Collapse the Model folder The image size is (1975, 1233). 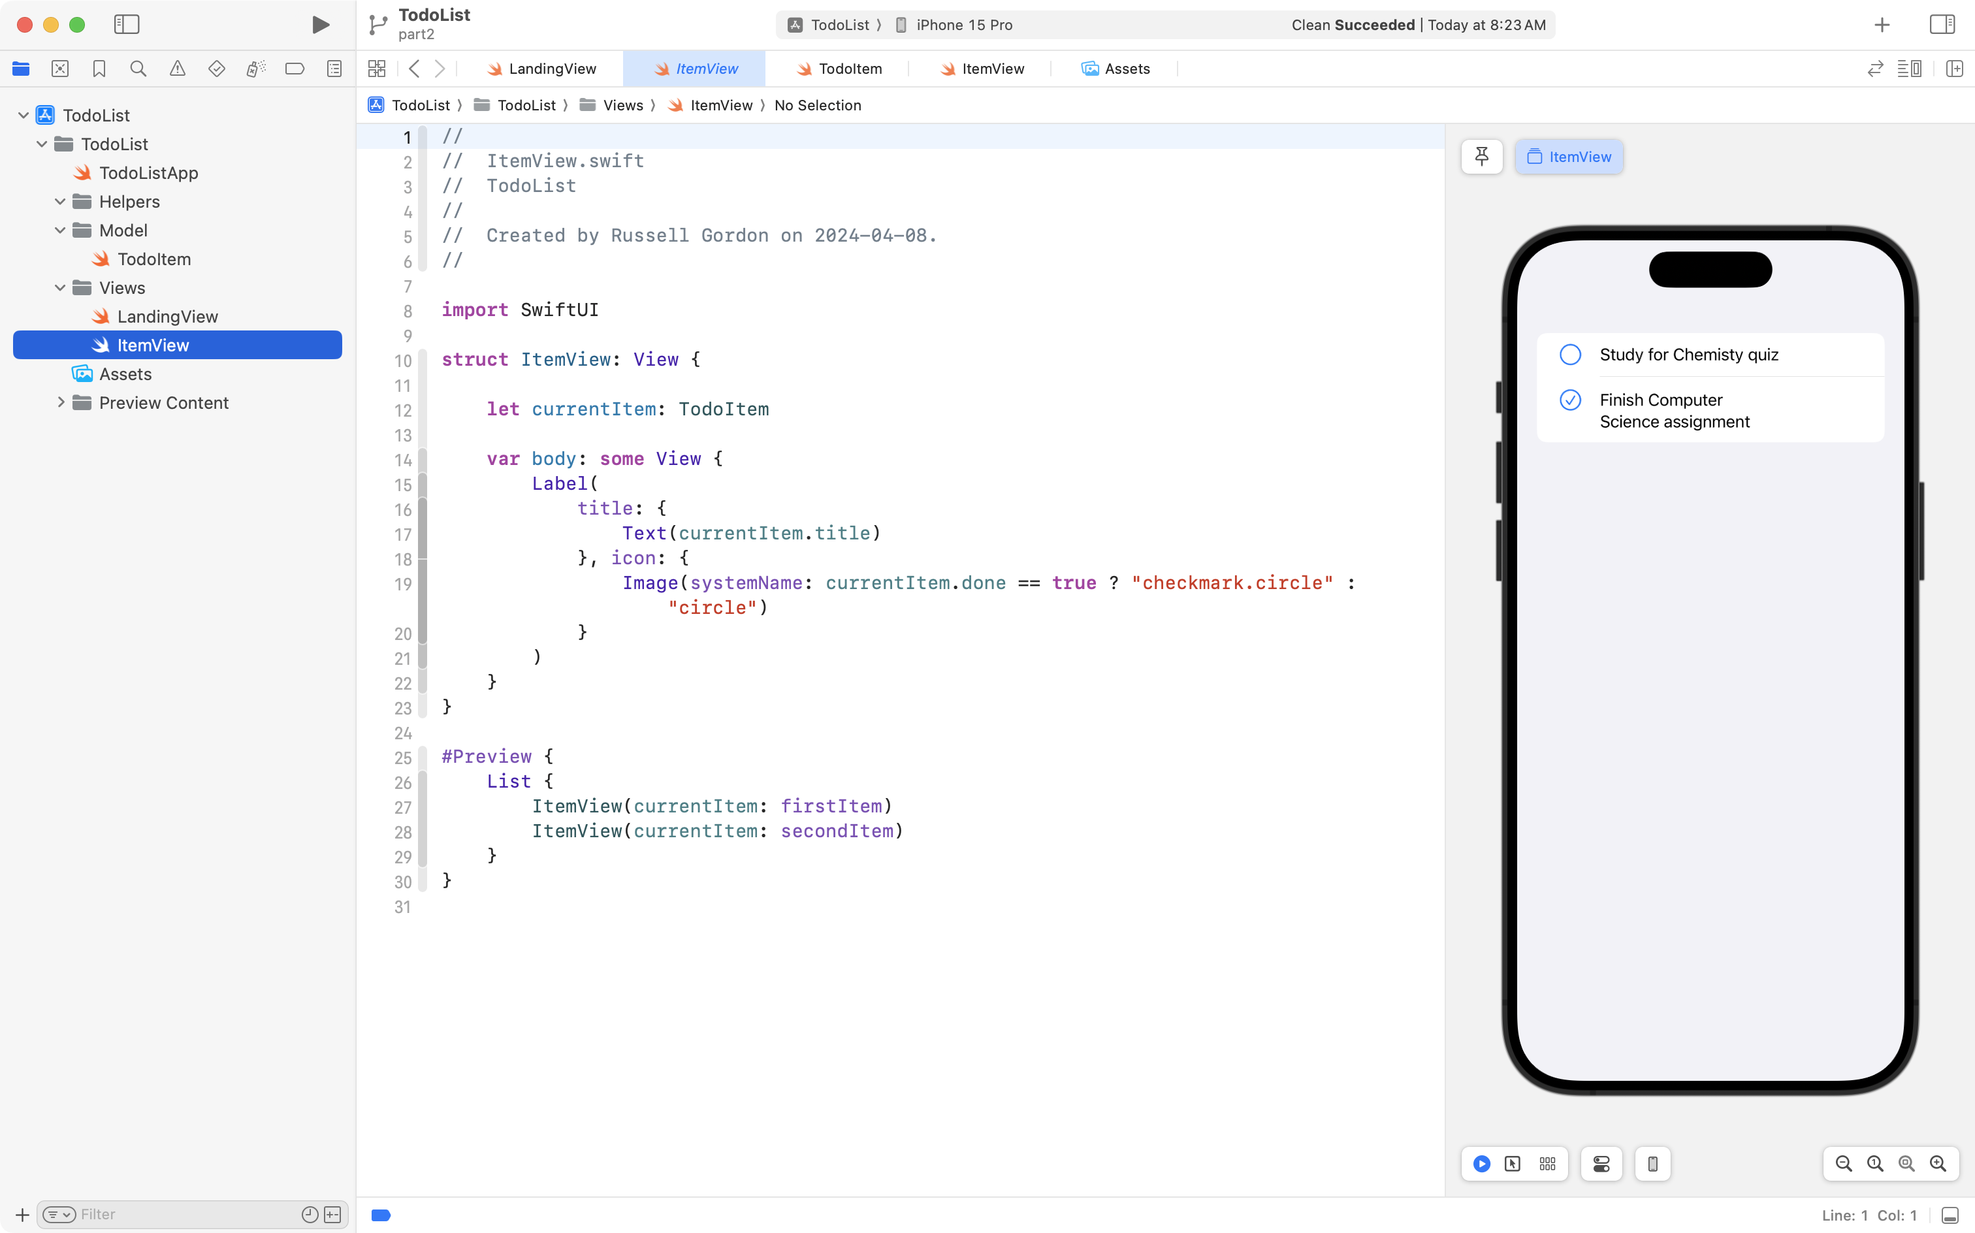tap(60, 230)
